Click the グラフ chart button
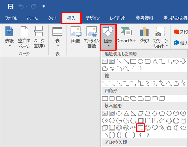The image size is (188, 147). 144,35
